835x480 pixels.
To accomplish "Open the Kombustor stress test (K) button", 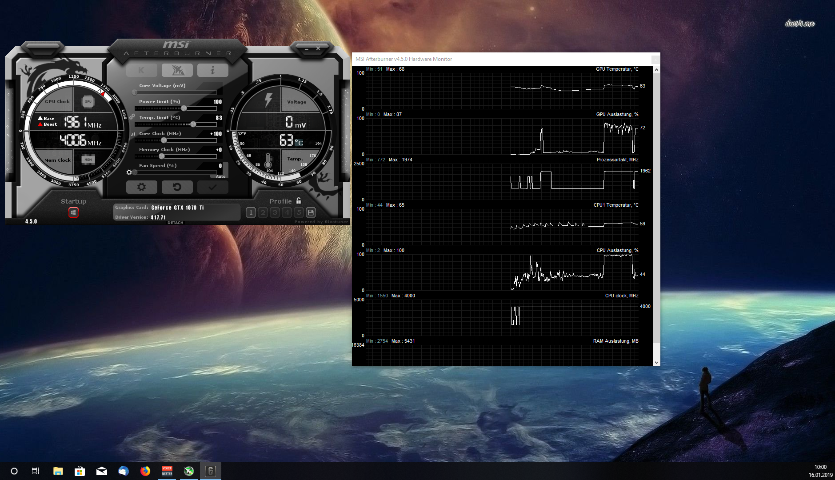I will click(141, 70).
